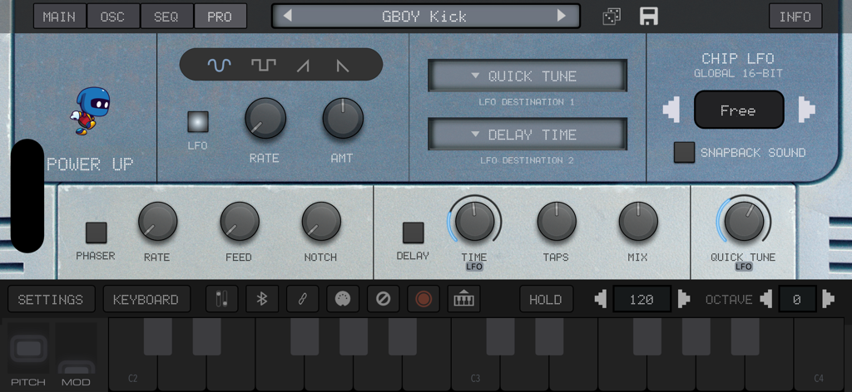Click the Delay MIX knob

638,221
